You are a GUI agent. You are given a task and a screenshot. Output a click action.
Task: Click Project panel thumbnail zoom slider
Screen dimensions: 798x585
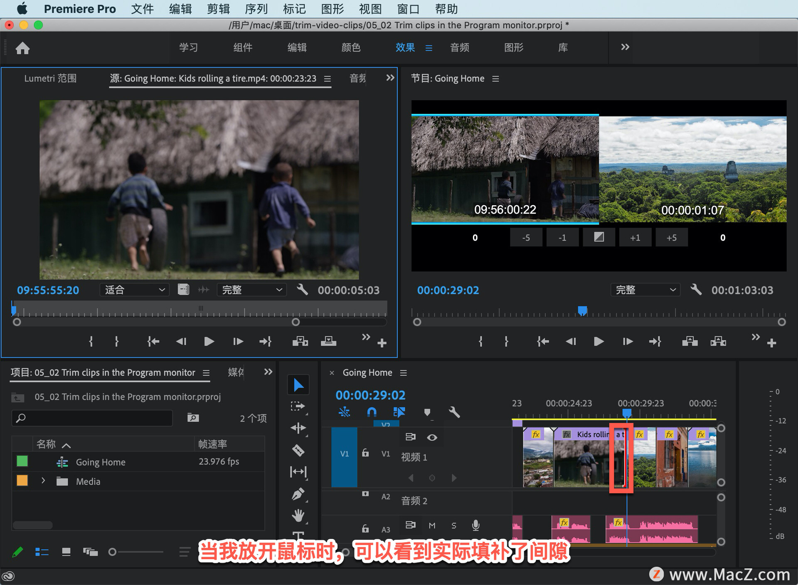pos(113,552)
